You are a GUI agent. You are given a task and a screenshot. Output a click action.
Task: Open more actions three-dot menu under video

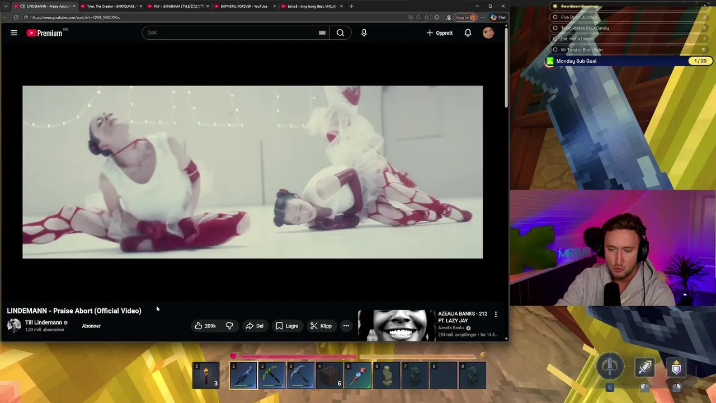pos(346,326)
